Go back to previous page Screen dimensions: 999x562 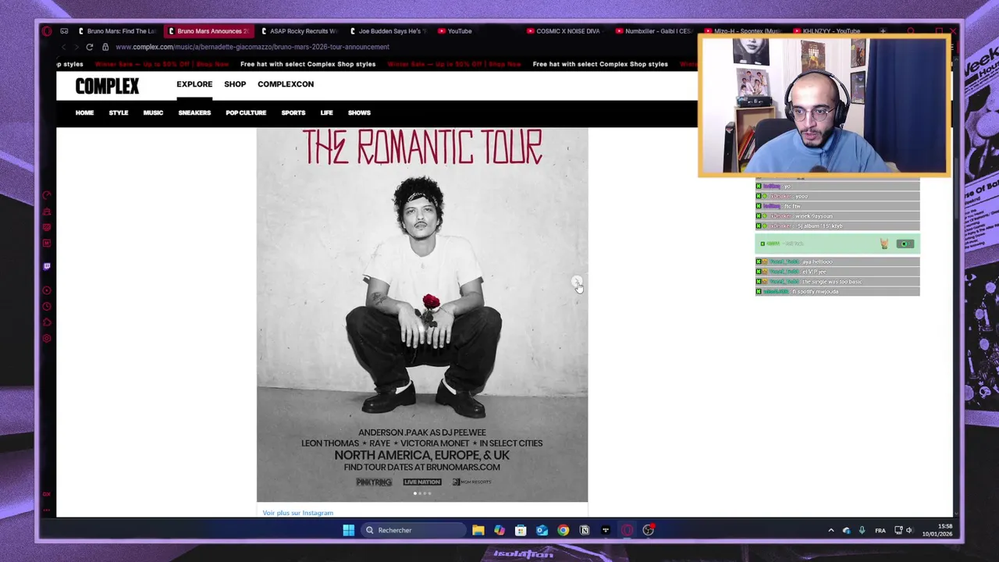pos(63,47)
